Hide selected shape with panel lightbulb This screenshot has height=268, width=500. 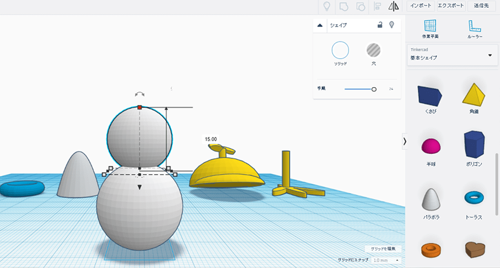pyautogui.click(x=392, y=25)
